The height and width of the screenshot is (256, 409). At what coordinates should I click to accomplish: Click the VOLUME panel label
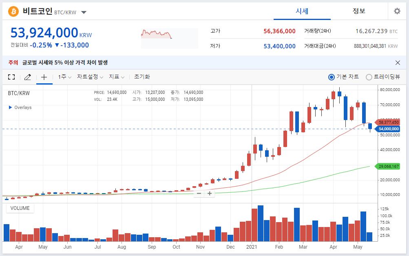(x=20, y=208)
